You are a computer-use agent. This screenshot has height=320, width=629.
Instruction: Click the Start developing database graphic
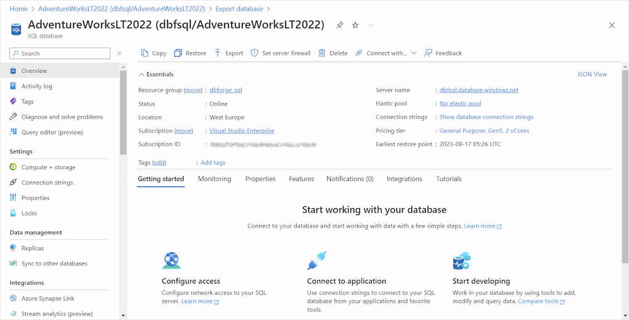(x=462, y=261)
